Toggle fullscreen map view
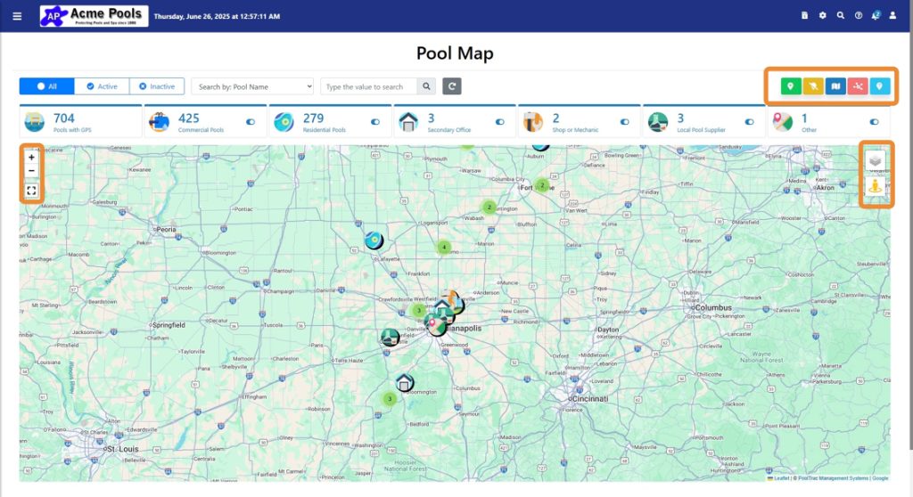The width and height of the screenshot is (913, 497). (31, 191)
